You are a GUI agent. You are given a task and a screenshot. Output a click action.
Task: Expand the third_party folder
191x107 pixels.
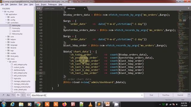6,56
